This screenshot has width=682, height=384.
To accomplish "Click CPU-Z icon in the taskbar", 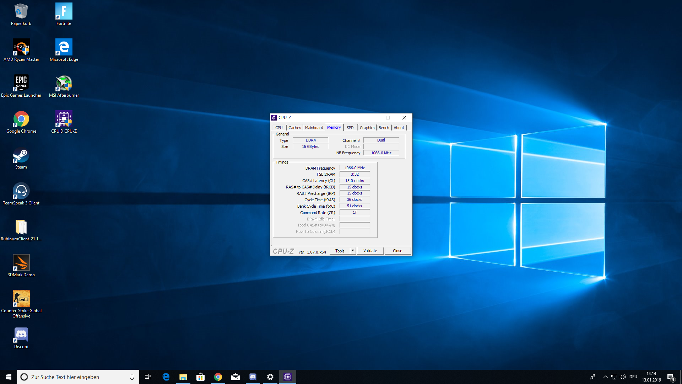I will click(288, 377).
